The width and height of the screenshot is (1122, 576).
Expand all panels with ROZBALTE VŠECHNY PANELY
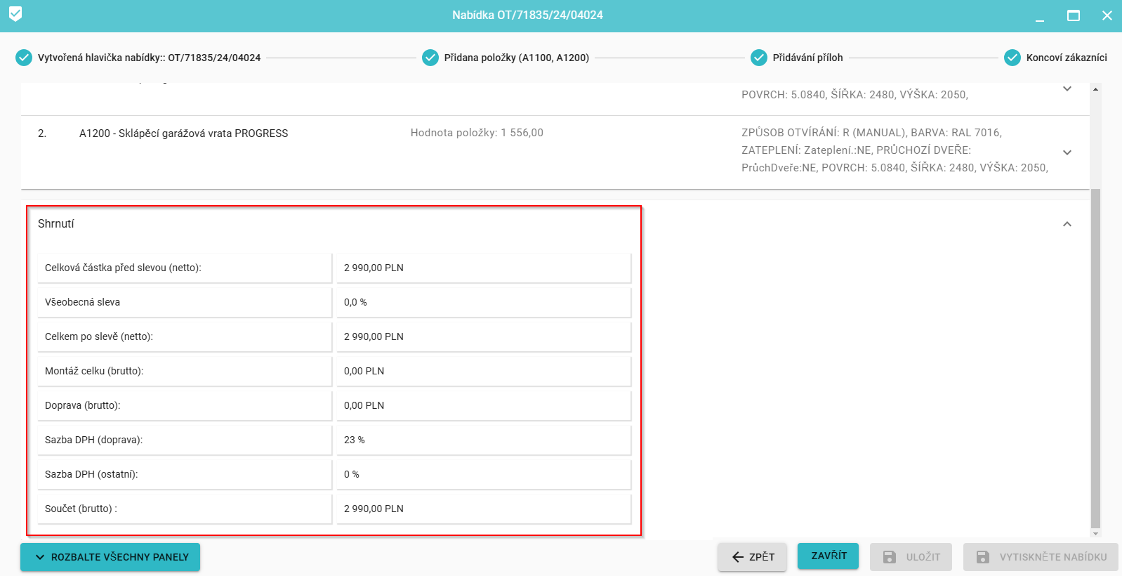110,557
